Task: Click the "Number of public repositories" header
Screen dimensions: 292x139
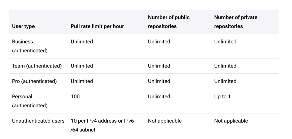Action: (x=169, y=22)
